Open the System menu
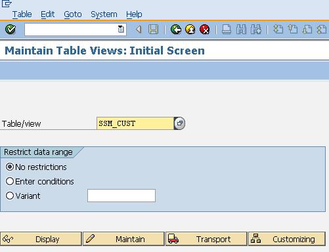329x252 pixels. (104, 14)
